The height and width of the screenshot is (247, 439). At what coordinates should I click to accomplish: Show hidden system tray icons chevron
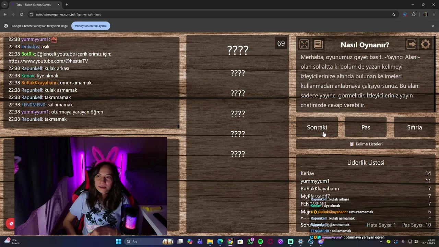click(x=381, y=242)
